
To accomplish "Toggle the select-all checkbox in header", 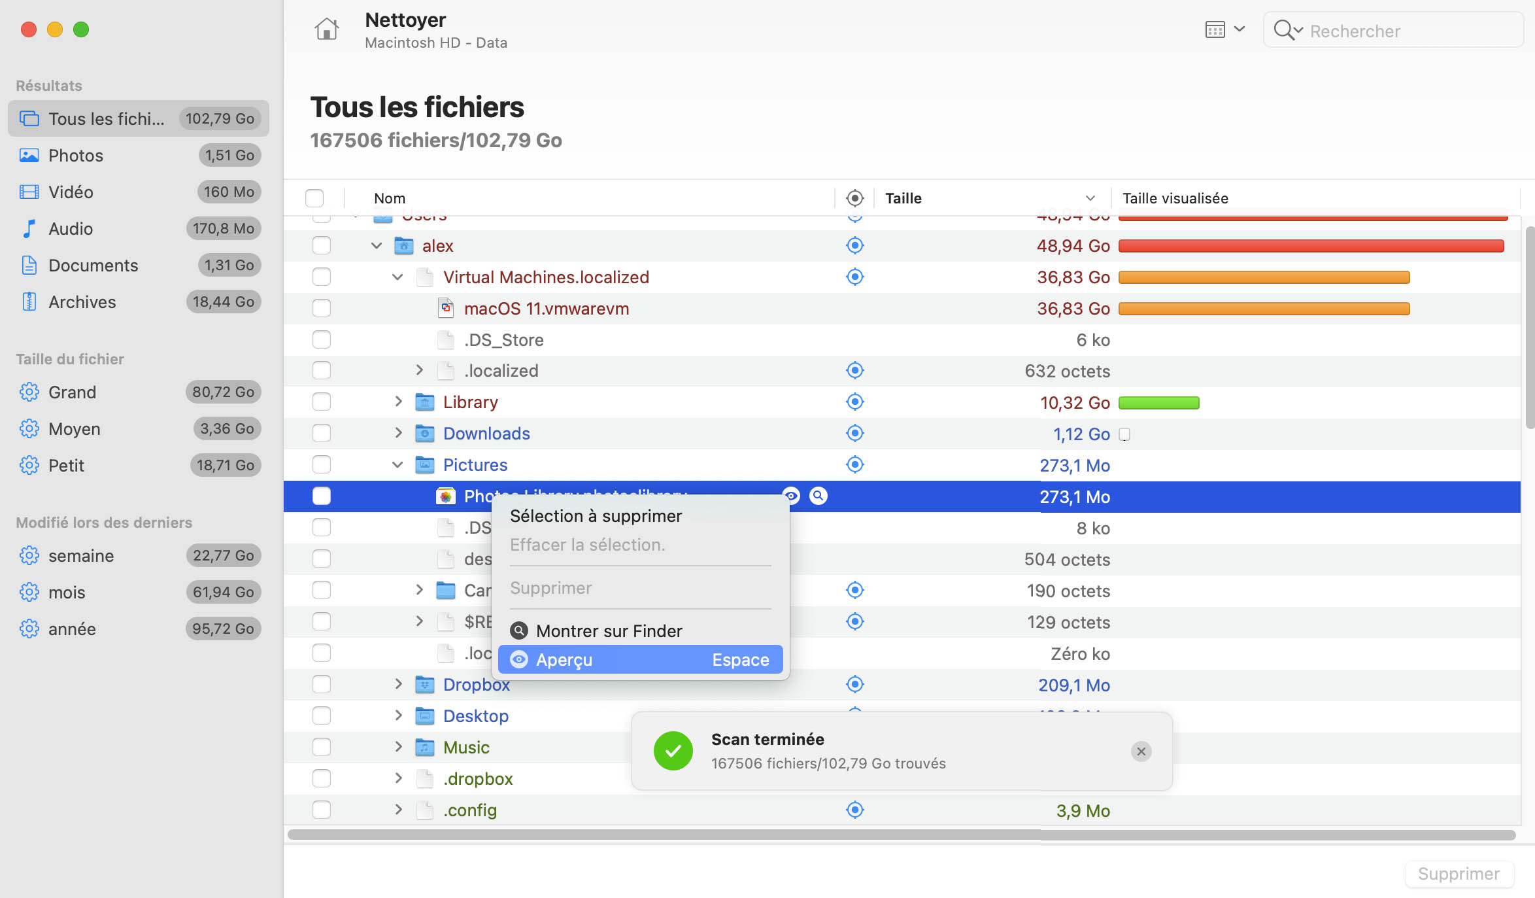I will [314, 198].
